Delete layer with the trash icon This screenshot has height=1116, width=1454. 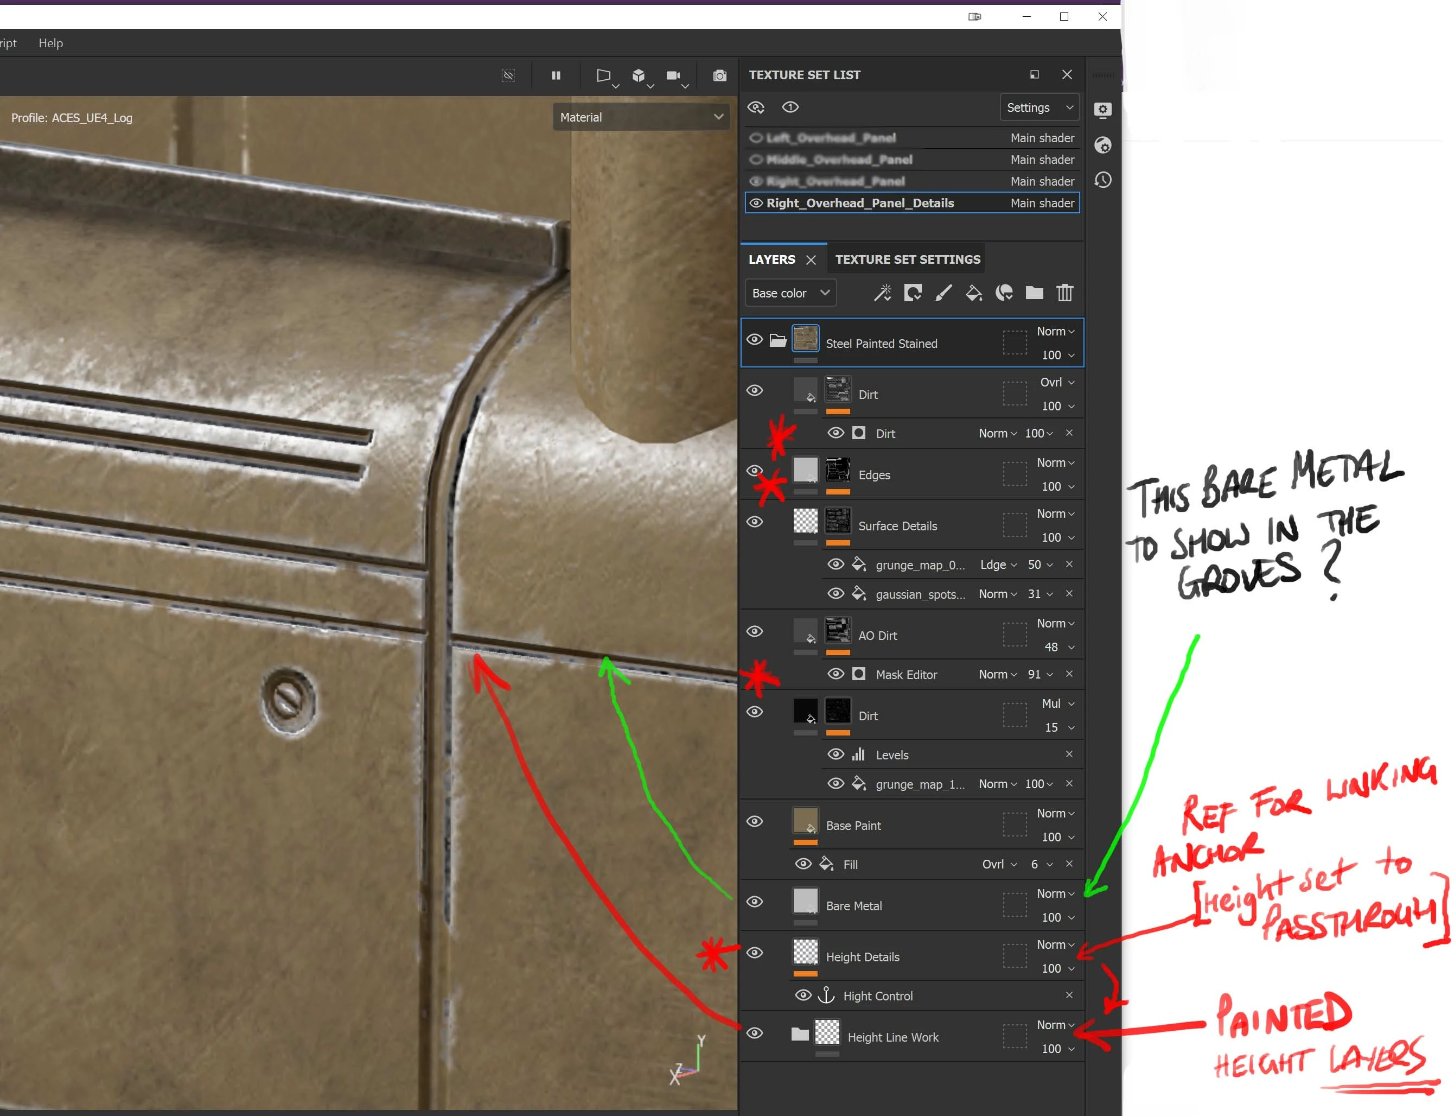click(x=1064, y=293)
